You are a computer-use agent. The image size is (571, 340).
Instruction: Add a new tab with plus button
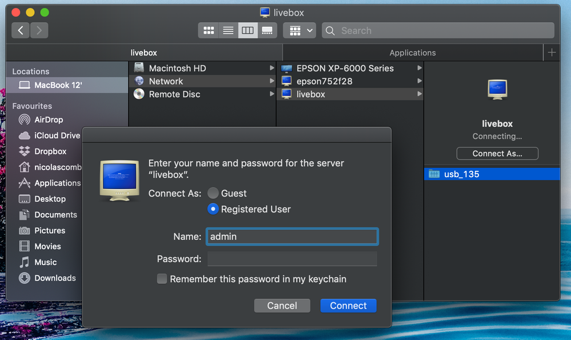(552, 53)
